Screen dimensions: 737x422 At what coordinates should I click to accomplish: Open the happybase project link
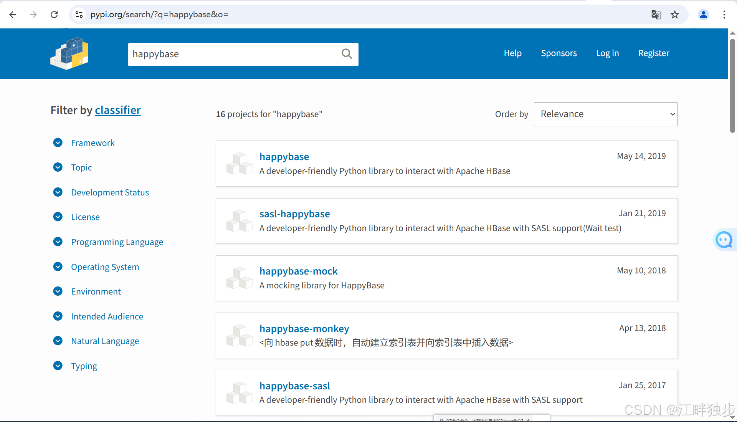click(284, 157)
